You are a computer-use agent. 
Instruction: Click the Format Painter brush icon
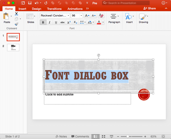pyautogui.click(x=16, y=24)
